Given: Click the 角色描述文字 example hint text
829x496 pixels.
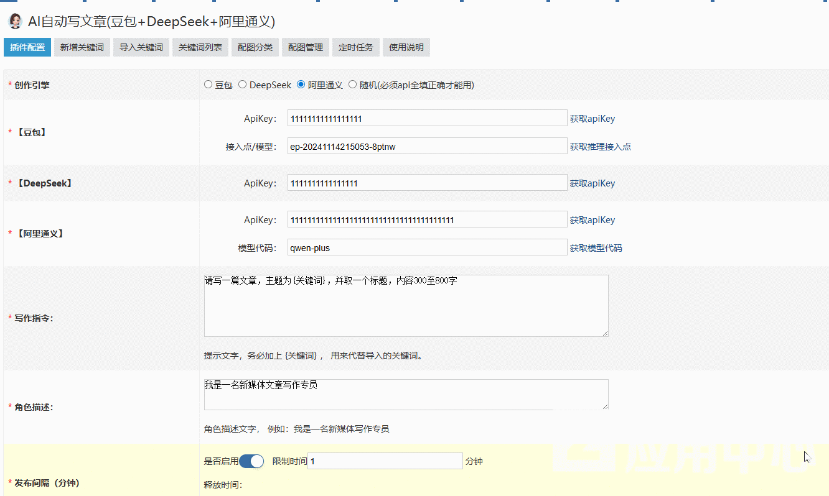Looking at the screenshot, I should [x=297, y=429].
